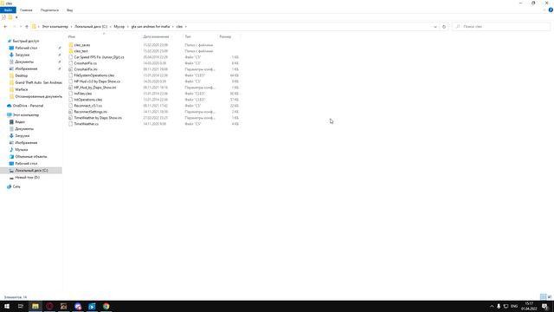Go back with the Back arrow

tap(5, 27)
